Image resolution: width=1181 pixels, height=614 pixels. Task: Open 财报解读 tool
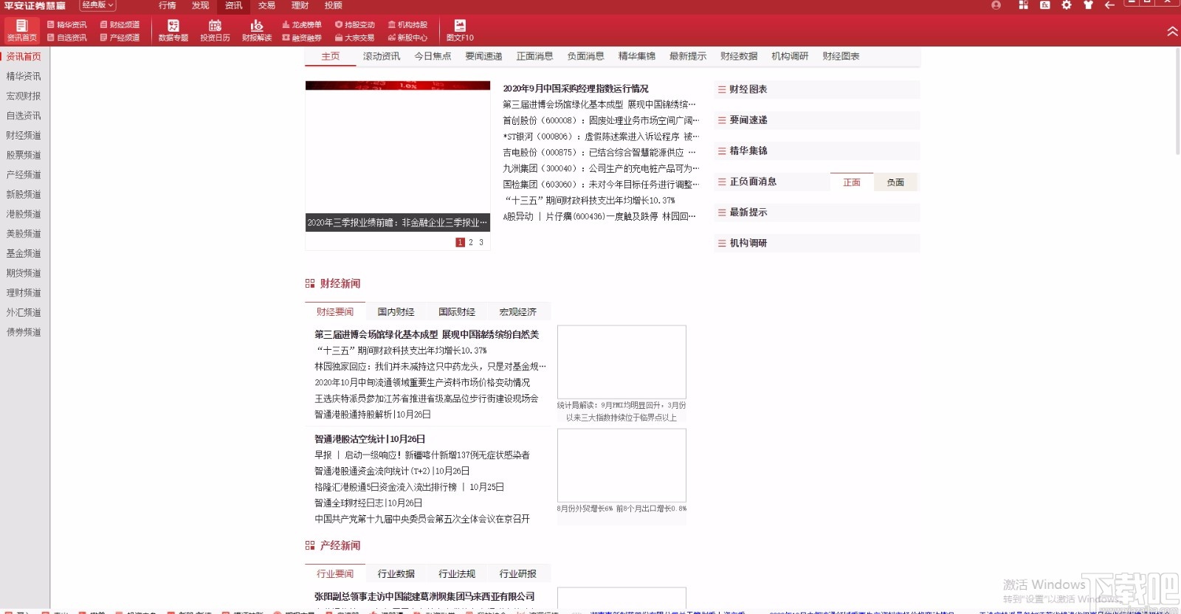257,31
